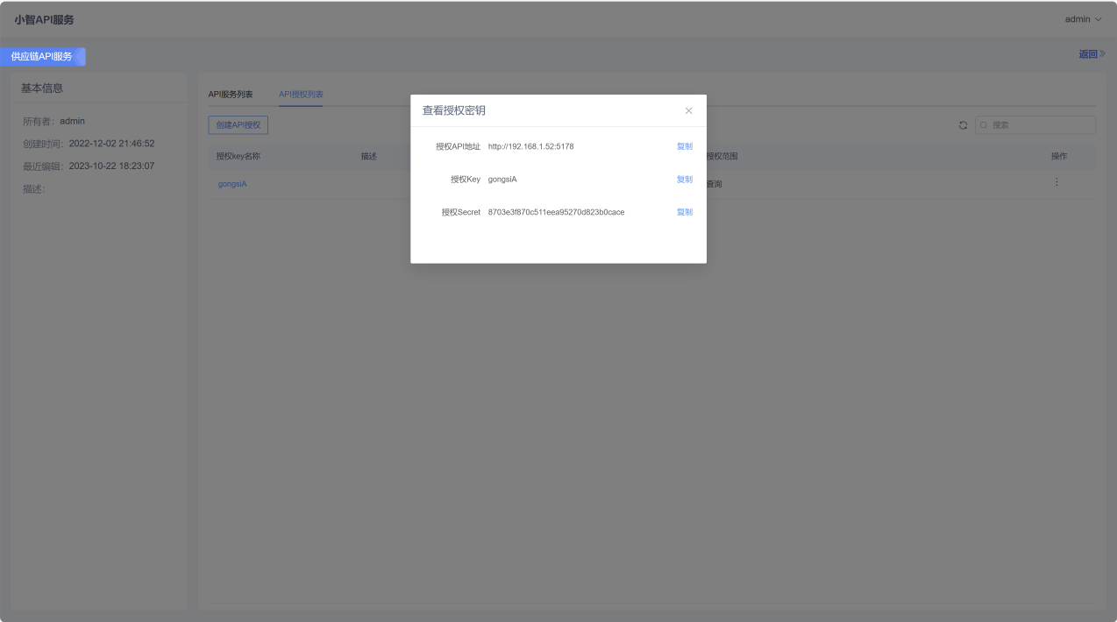Image resolution: width=1117 pixels, height=622 pixels.
Task: Expand the admin user dropdown
Action: tap(1083, 19)
